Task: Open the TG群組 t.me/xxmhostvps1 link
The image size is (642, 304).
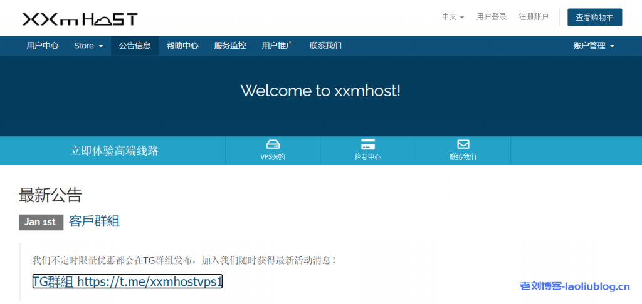Action: click(127, 281)
